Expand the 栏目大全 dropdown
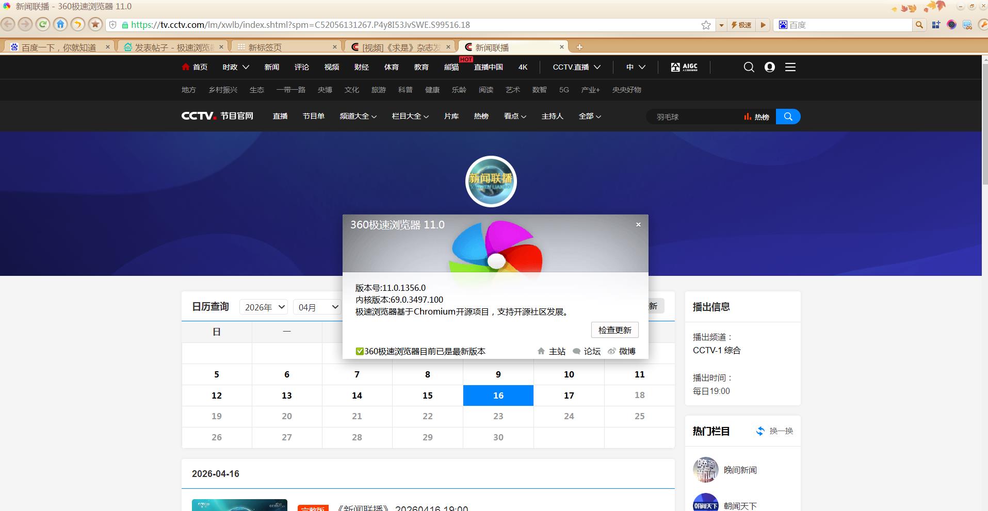Image resolution: width=988 pixels, height=511 pixels. [x=410, y=117]
